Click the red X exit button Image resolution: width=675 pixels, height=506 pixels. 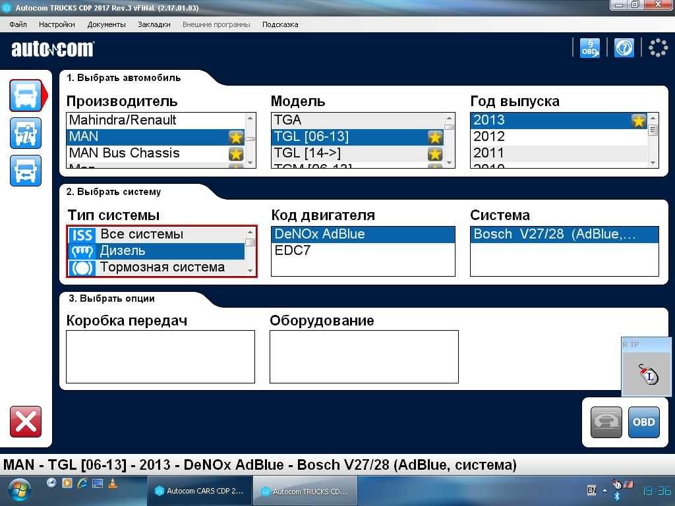pos(26,421)
